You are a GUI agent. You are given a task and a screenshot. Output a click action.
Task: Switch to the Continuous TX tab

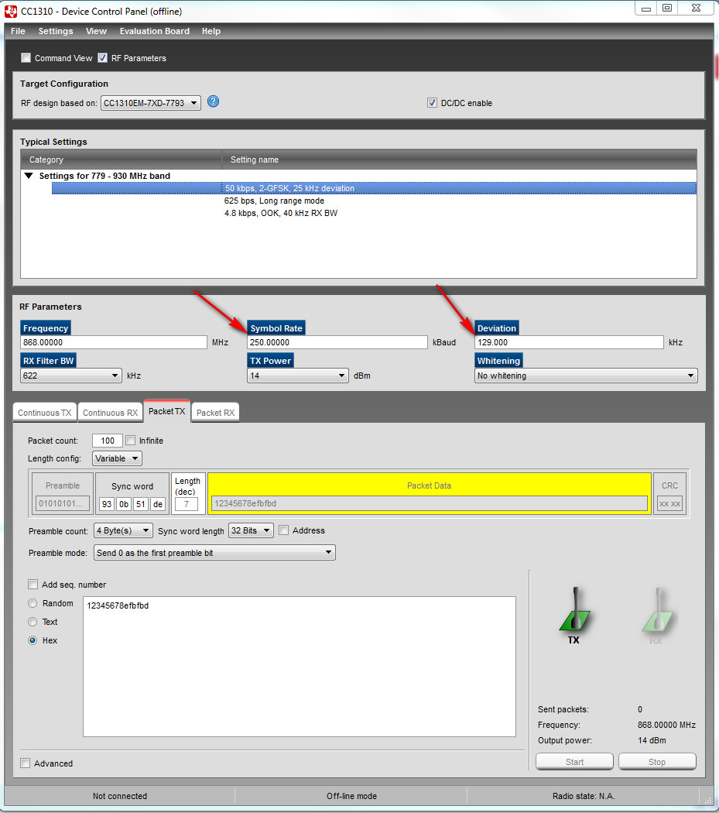tap(45, 413)
